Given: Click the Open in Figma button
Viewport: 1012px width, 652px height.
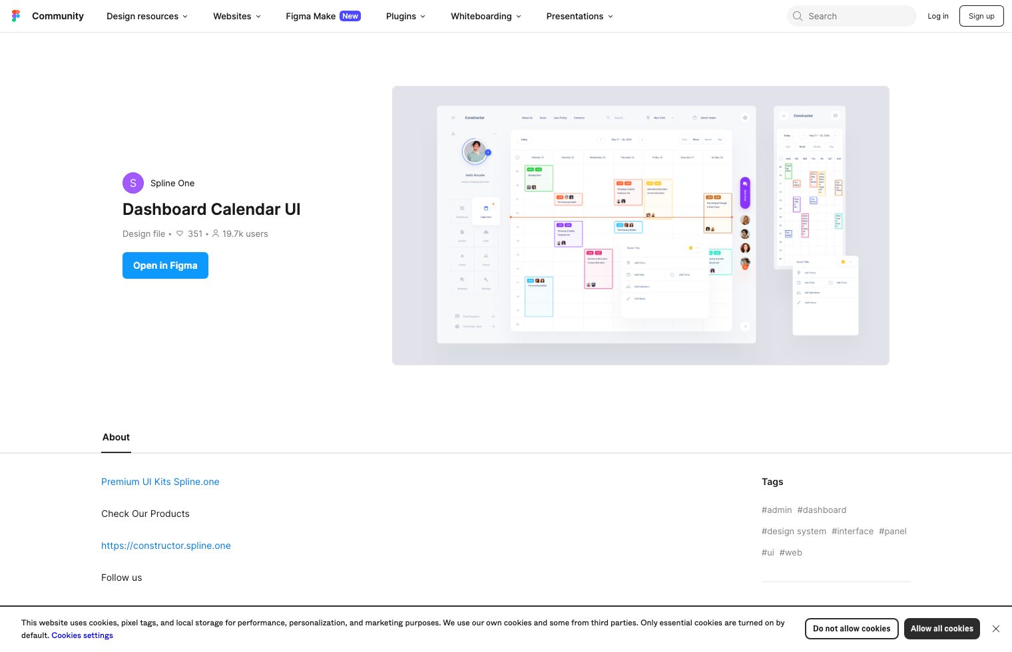Looking at the screenshot, I should point(165,265).
